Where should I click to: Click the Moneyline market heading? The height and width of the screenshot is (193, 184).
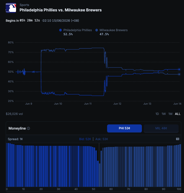coord(17,128)
